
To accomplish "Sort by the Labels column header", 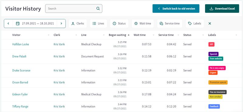I will [x=212, y=35].
